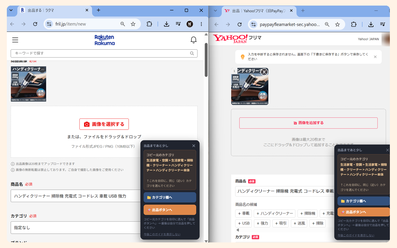Open downloads in the right browser window
The height and width of the screenshot is (248, 397).
pyautogui.click(x=371, y=24)
